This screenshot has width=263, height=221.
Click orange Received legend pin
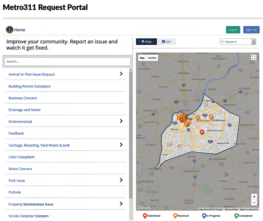[175, 216]
